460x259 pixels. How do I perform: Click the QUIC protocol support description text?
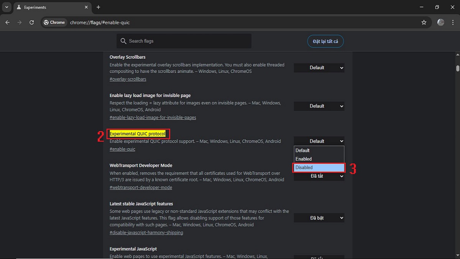(x=195, y=141)
